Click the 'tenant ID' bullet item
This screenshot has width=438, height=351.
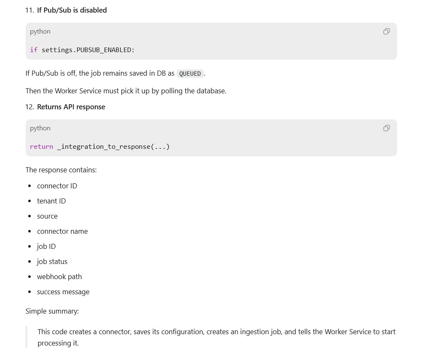[51, 201]
